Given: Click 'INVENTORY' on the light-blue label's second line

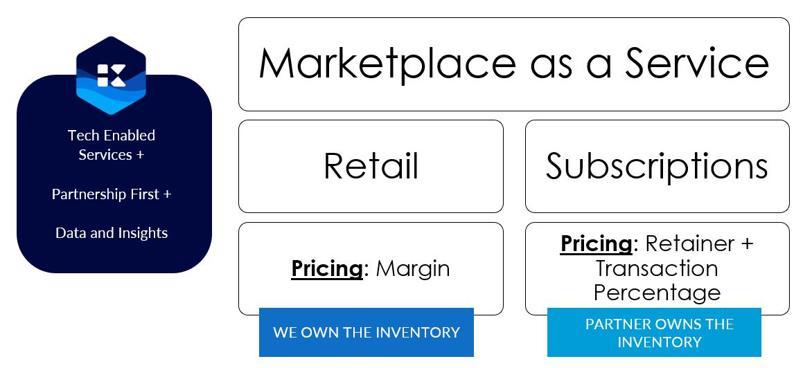Looking at the screenshot, I should point(660,342).
